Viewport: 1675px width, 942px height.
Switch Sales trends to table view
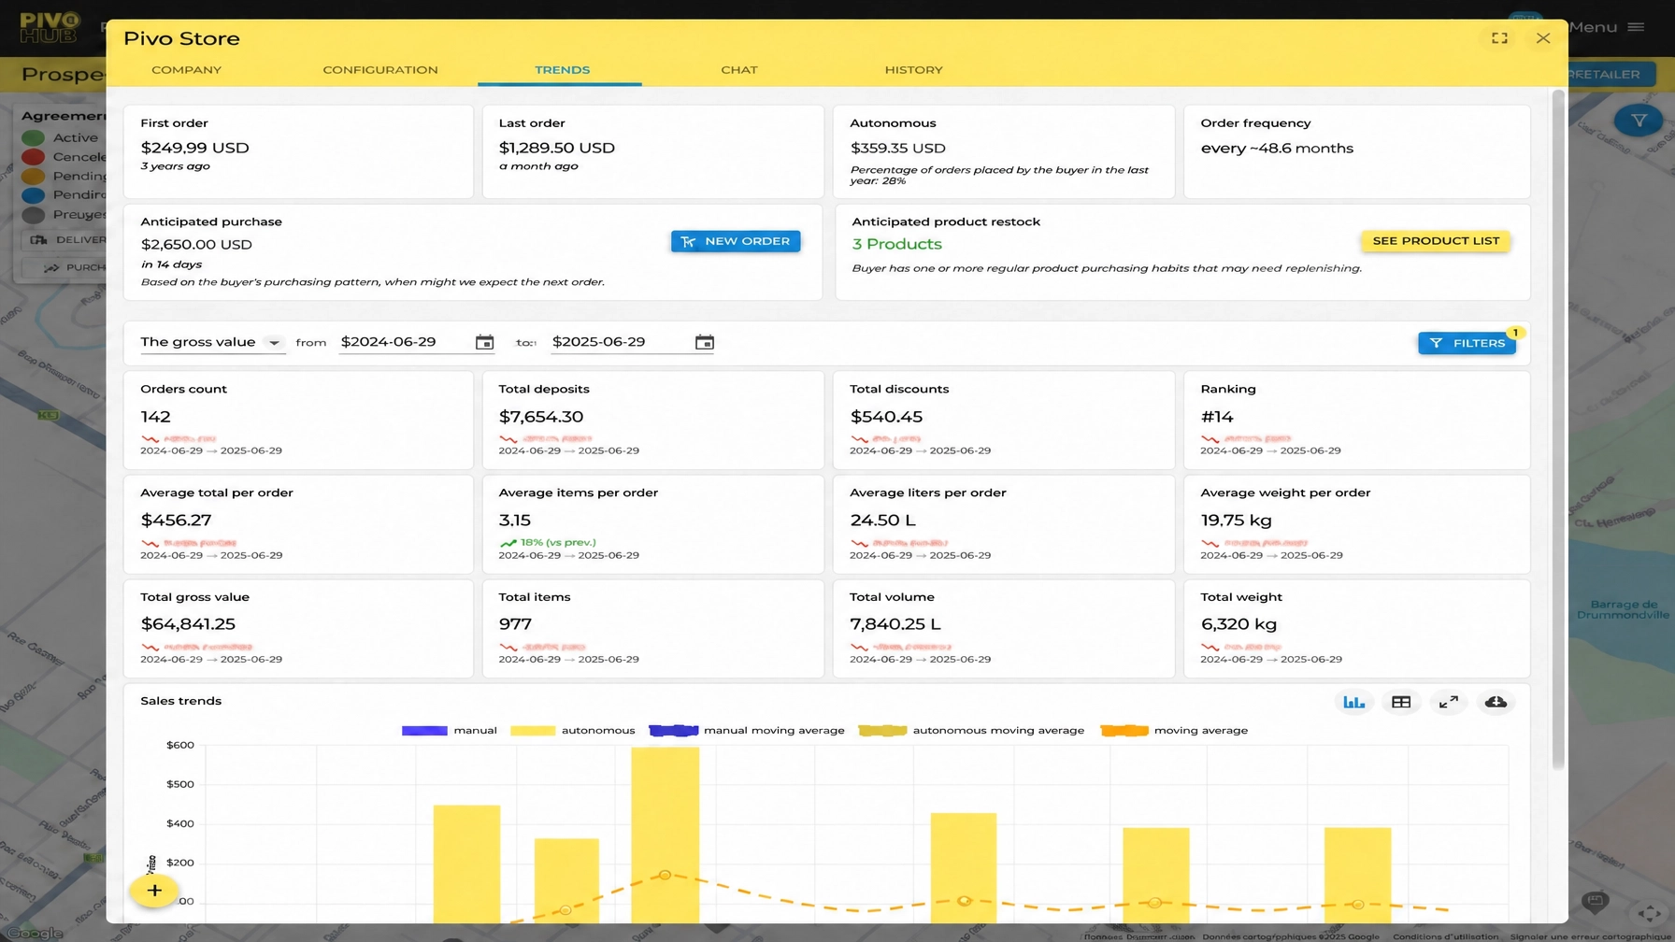pyautogui.click(x=1400, y=702)
